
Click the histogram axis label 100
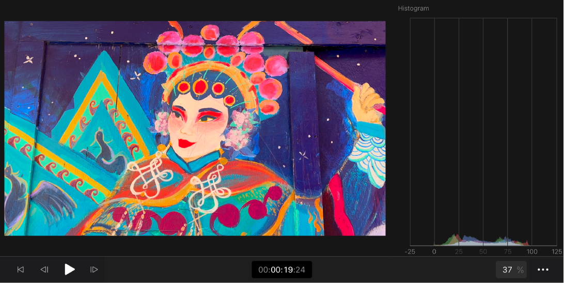click(532, 251)
